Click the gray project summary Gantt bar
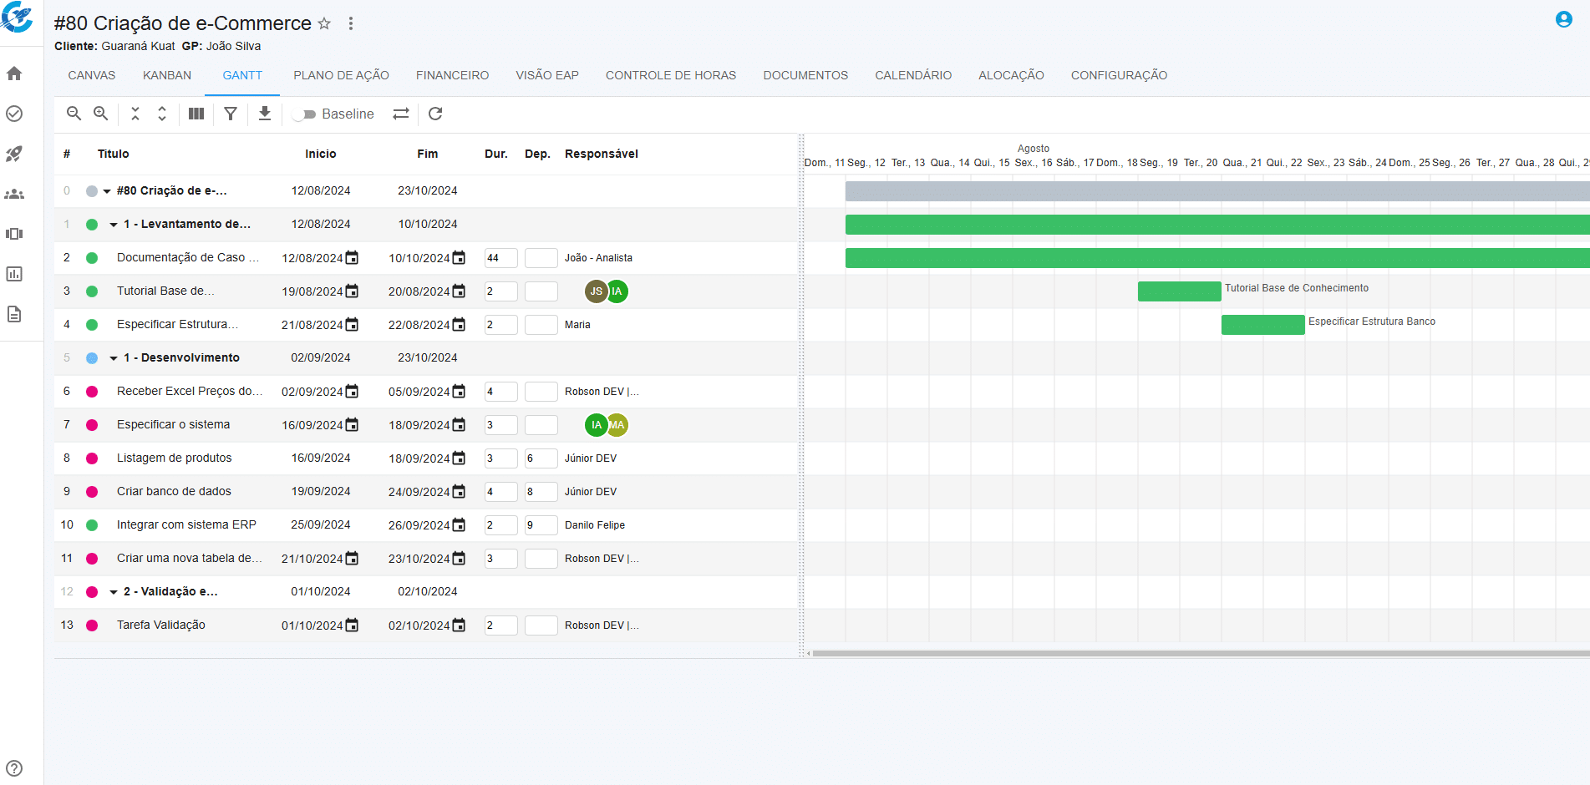This screenshot has height=785, width=1590. point(1217,190)
